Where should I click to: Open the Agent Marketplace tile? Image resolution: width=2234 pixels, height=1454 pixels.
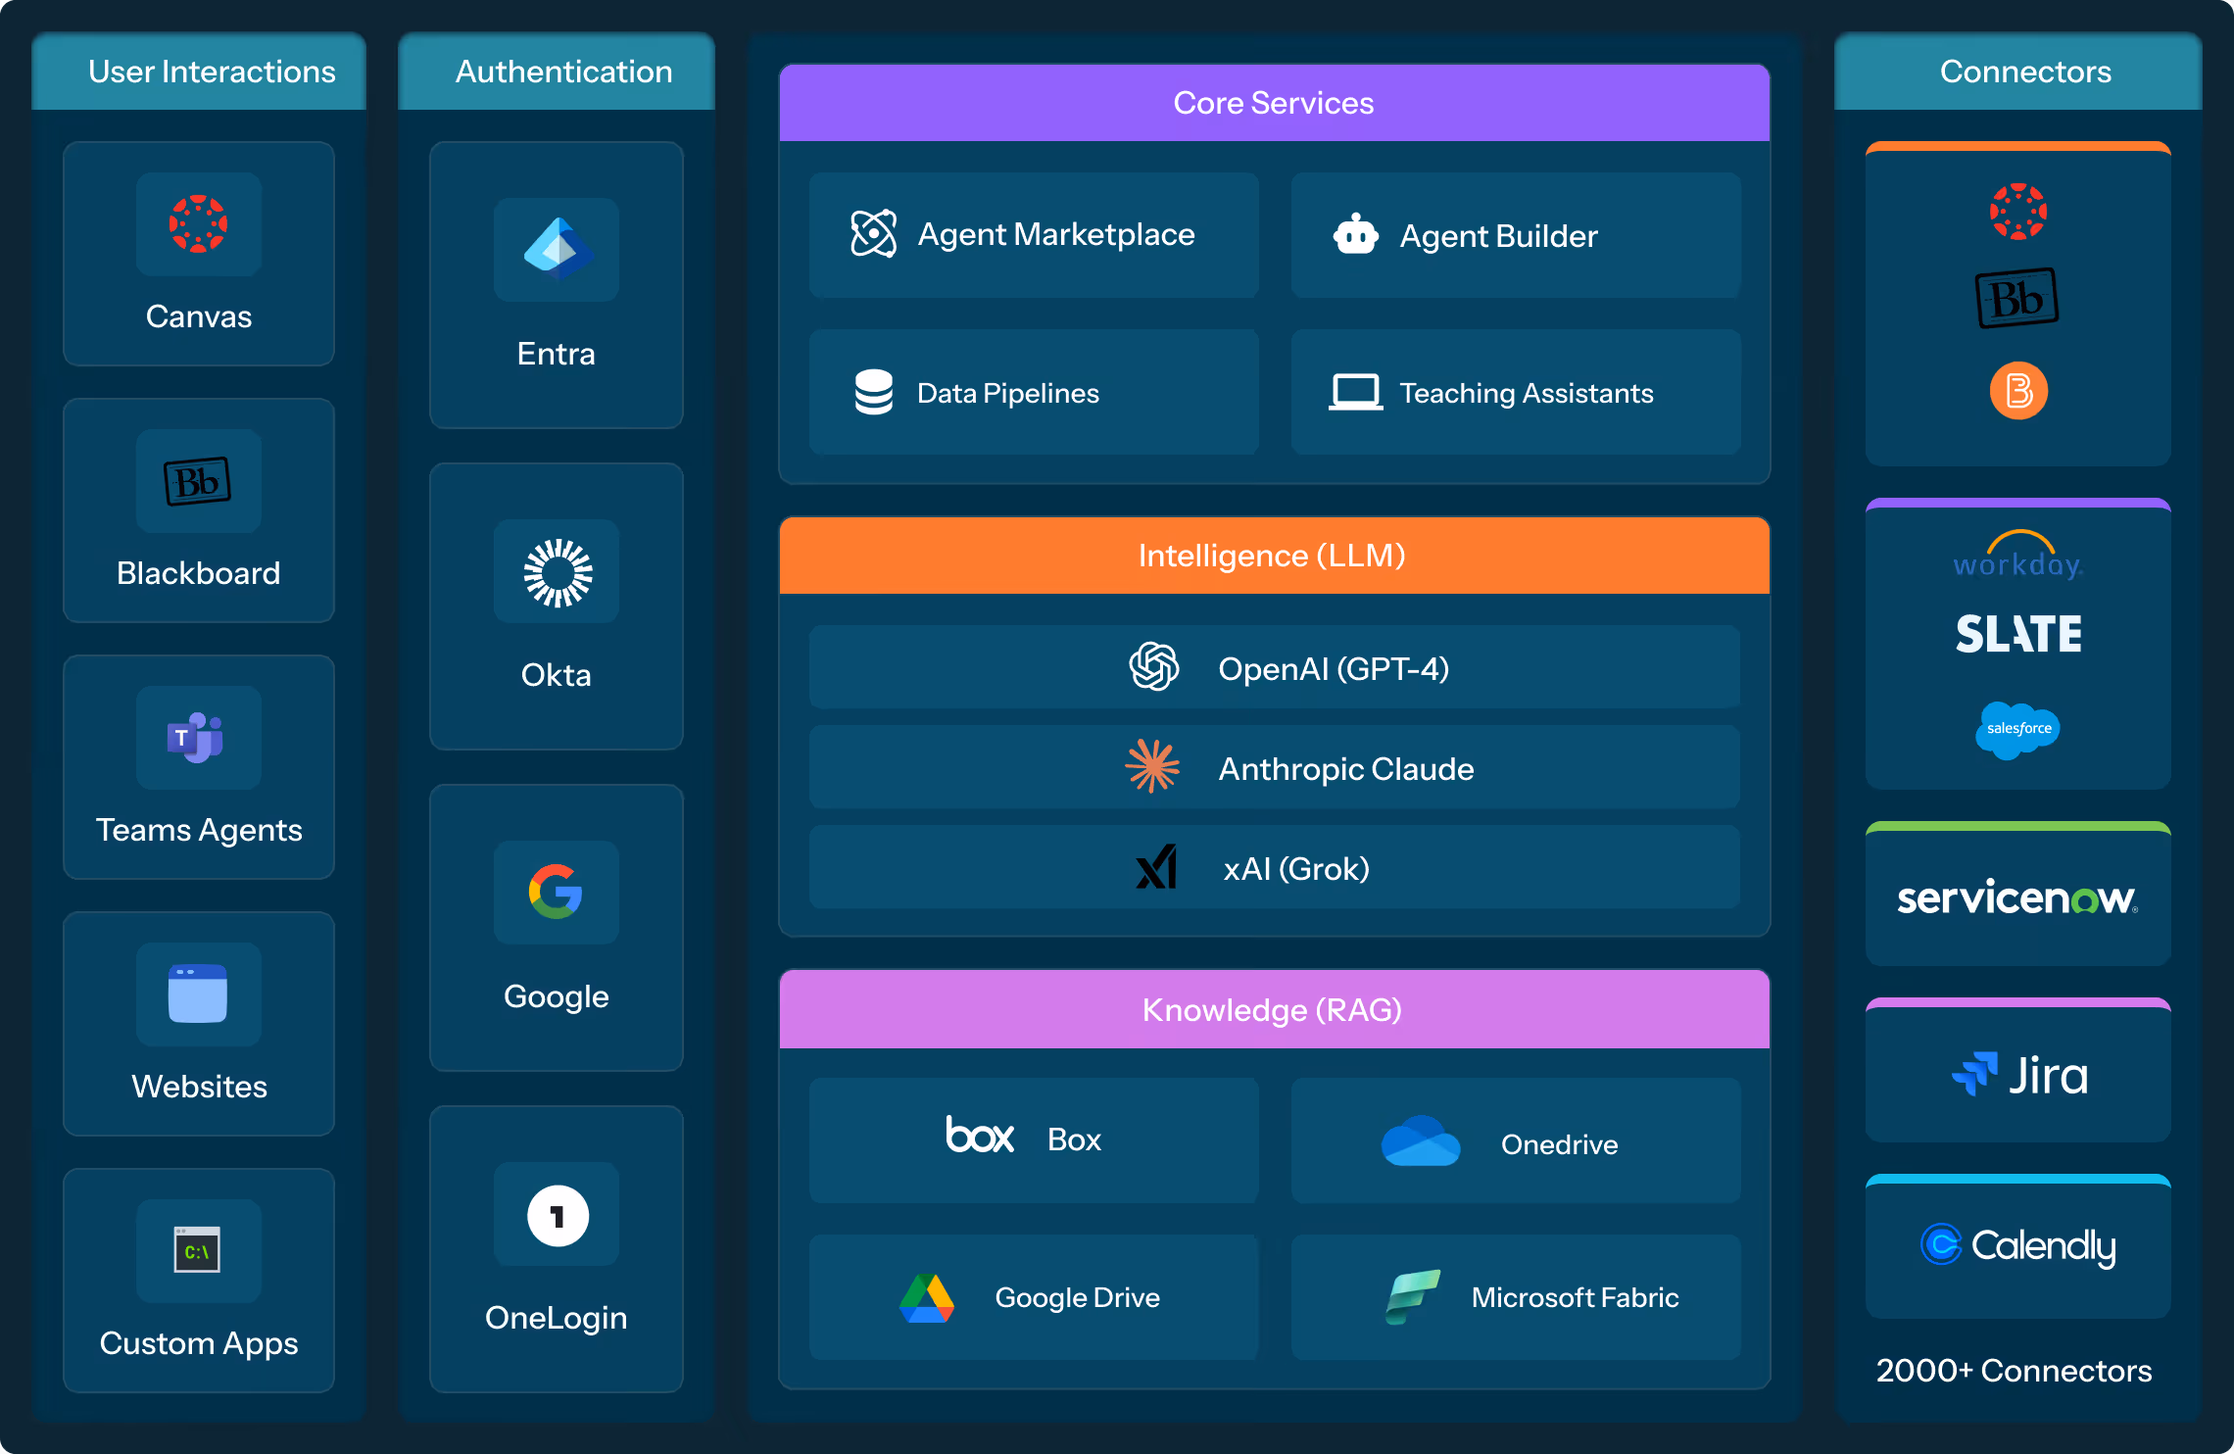pyautogui.click(x=1034, y=235)
